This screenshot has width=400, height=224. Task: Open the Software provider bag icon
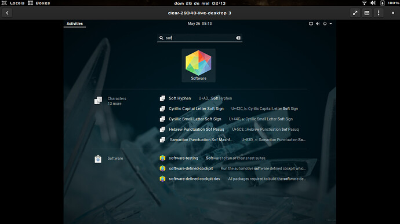98,159
